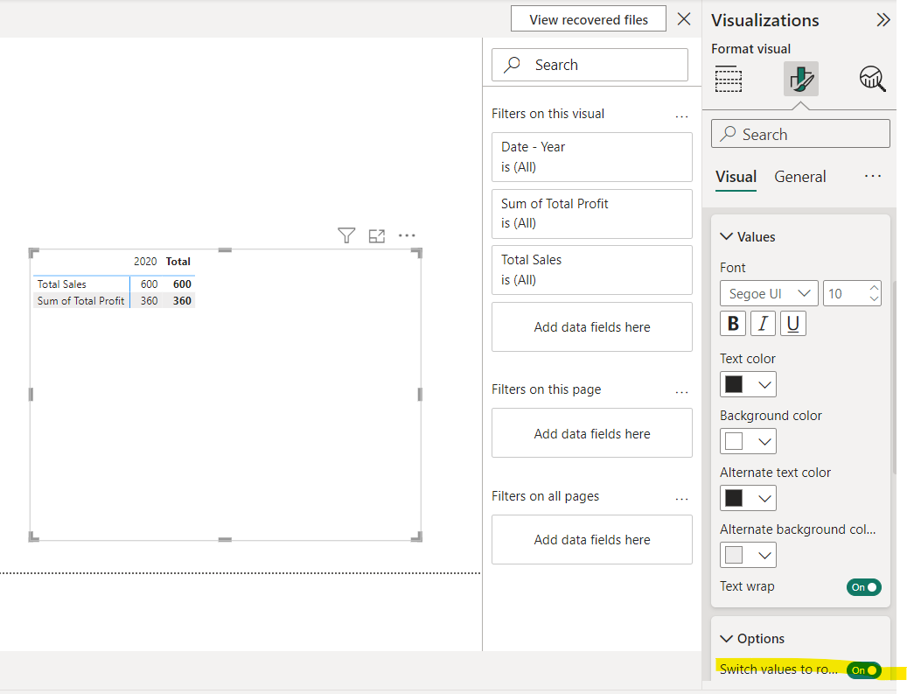Open ellipsis beside the General tab
This screenshot has width=907, height=694.
(x=872, y=176)
